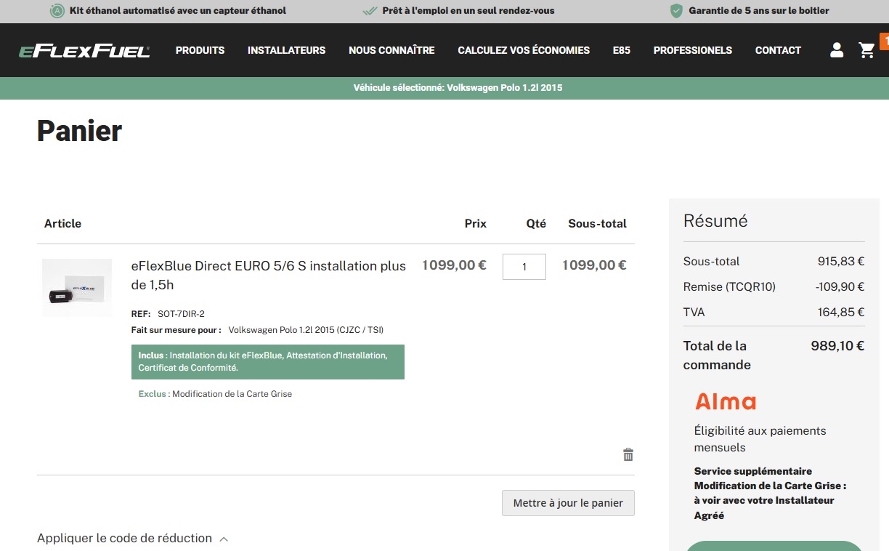
Task: Go to the Contact page
Action: [x=778, y=50]
